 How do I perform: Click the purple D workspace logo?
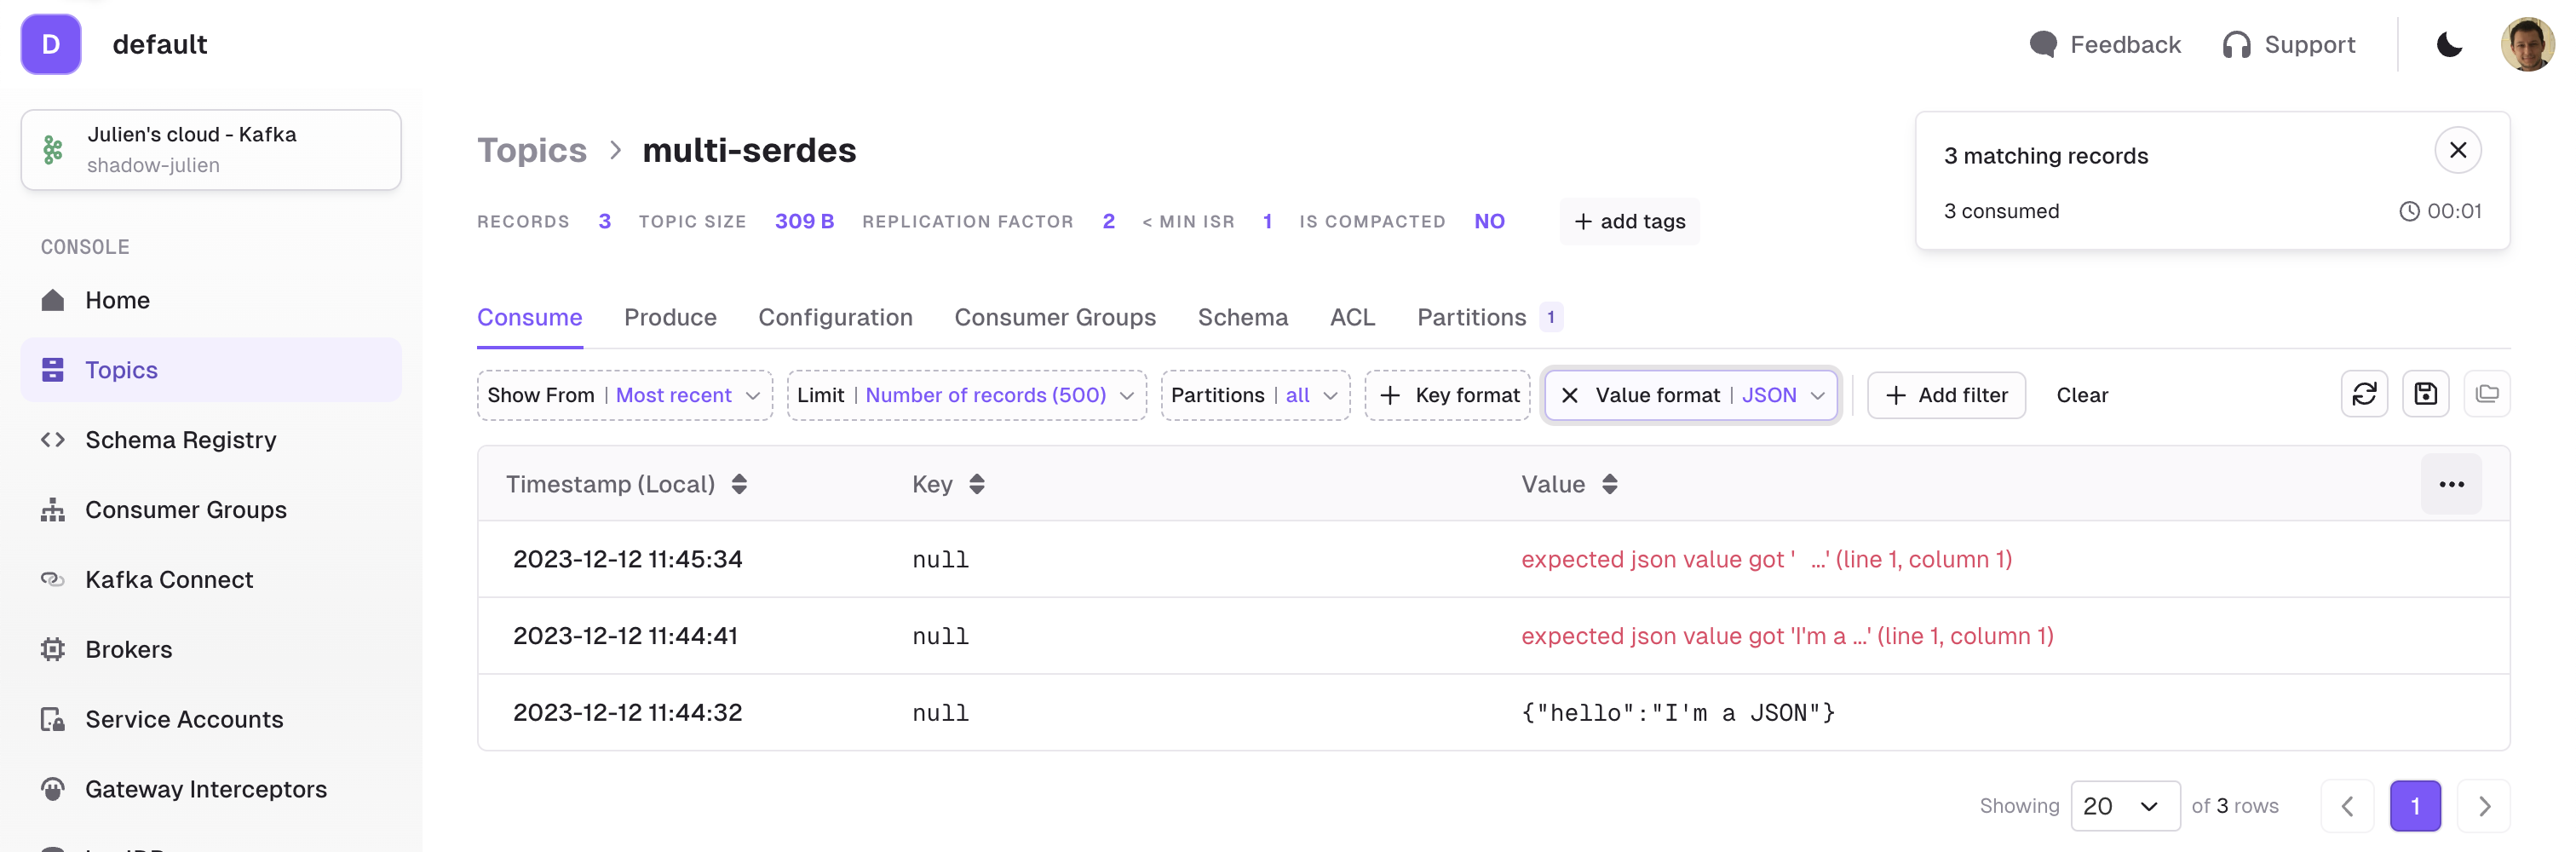[51, 44]
